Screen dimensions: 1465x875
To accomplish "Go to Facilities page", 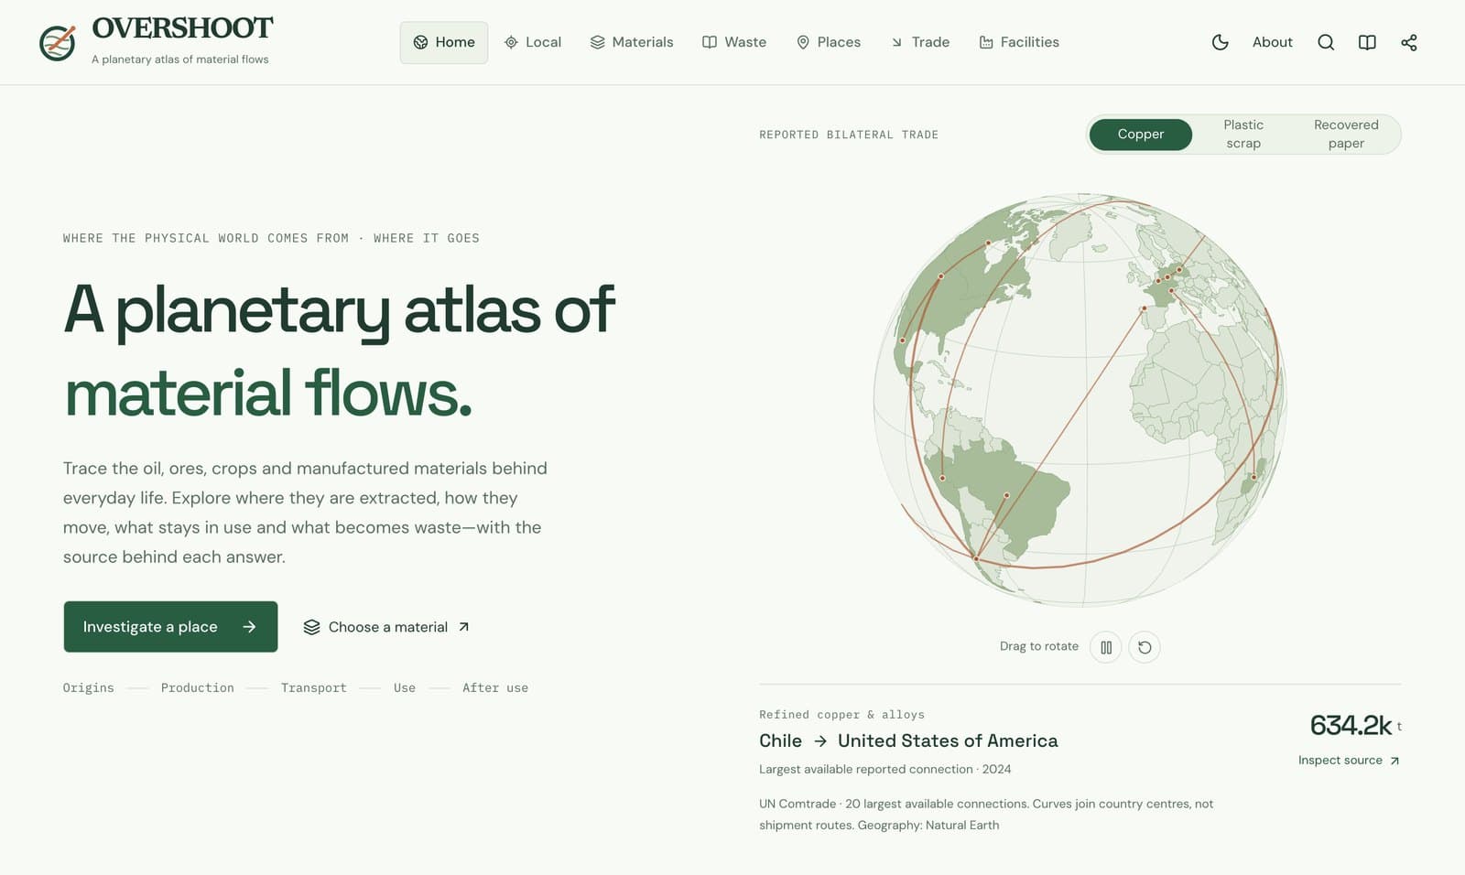I will (1019, 42).
